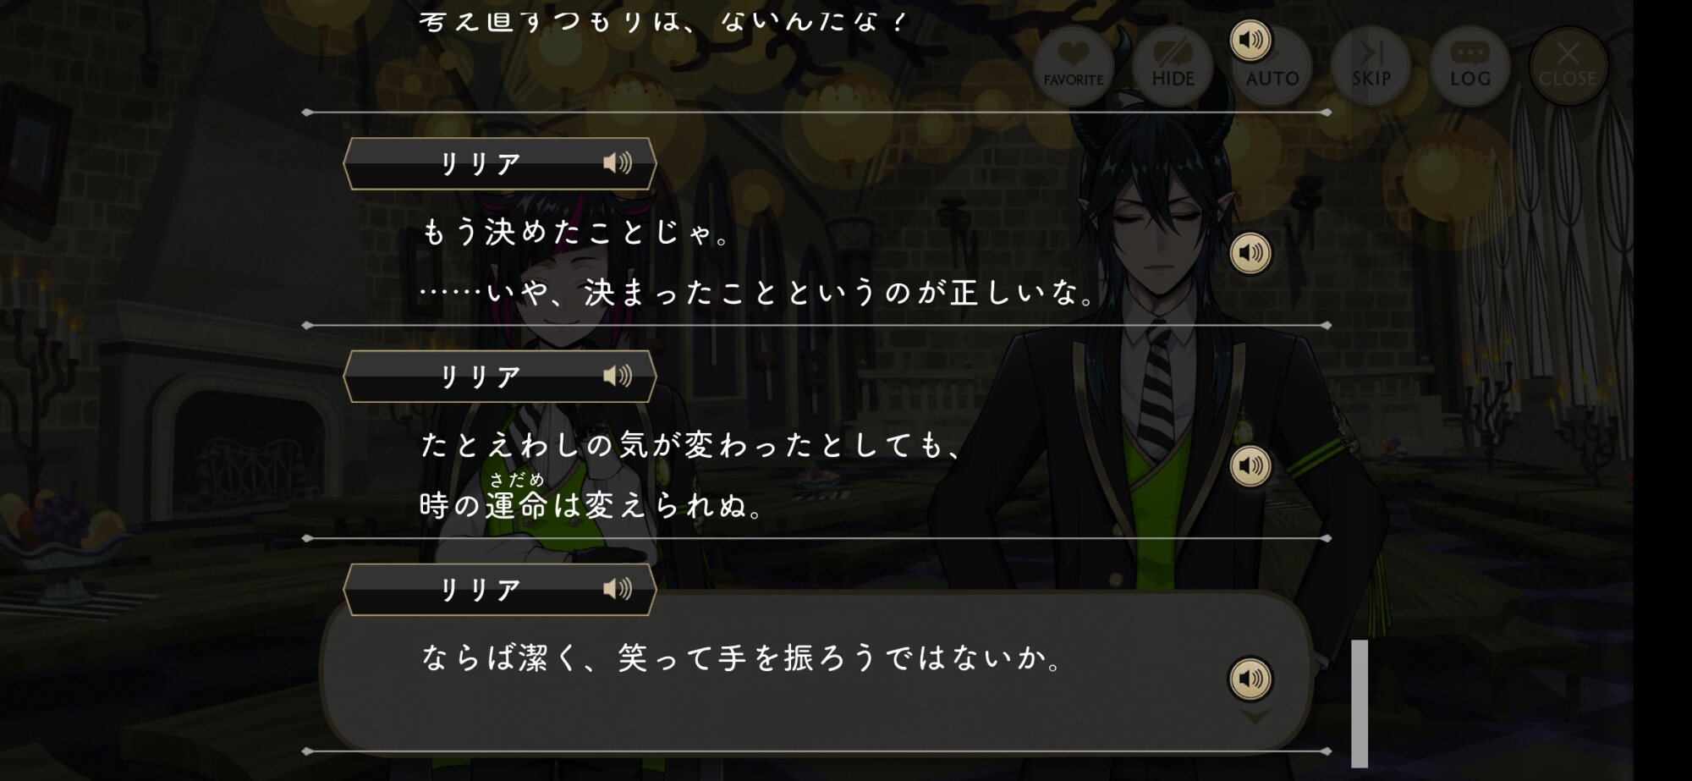This screenshot has height=781, width=1692.
Task: Select the third リリア name plate
Action: [500, 590]
